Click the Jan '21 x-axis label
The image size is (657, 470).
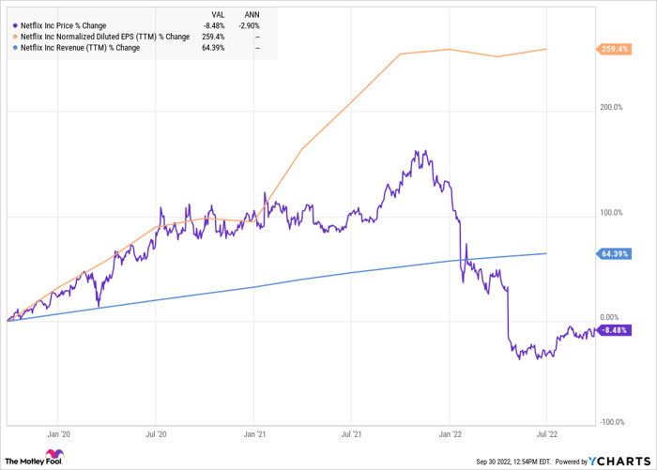(254, 435)
